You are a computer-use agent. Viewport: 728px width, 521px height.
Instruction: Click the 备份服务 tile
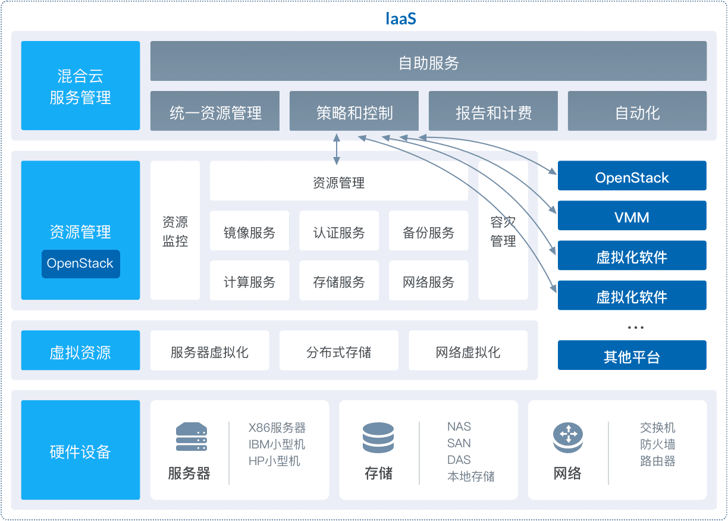(x=428, y=231)
